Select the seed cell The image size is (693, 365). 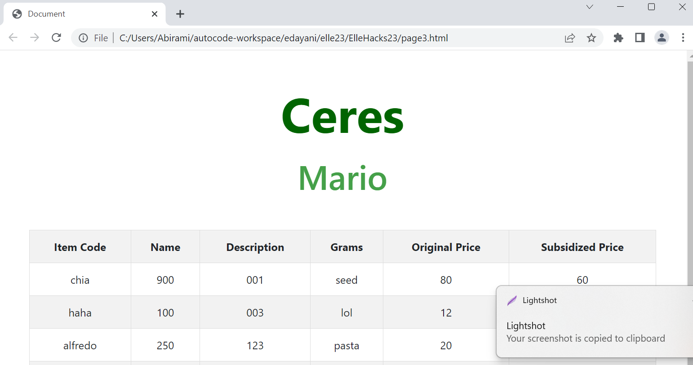(346, 280)
